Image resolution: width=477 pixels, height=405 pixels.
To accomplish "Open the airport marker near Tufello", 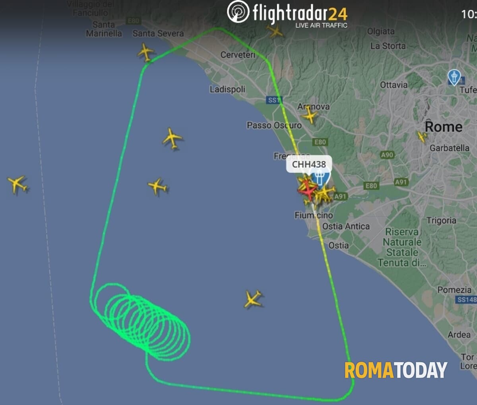I will [x=454, y=77].
